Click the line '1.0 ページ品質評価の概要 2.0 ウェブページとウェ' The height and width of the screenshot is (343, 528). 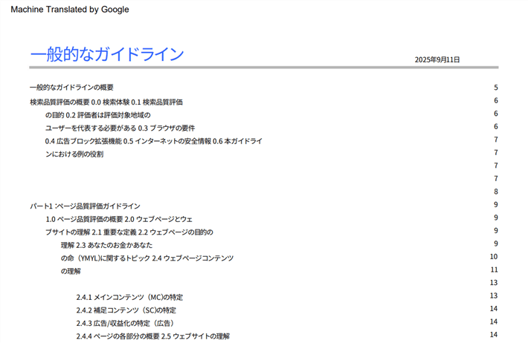[x=119, y=219]
